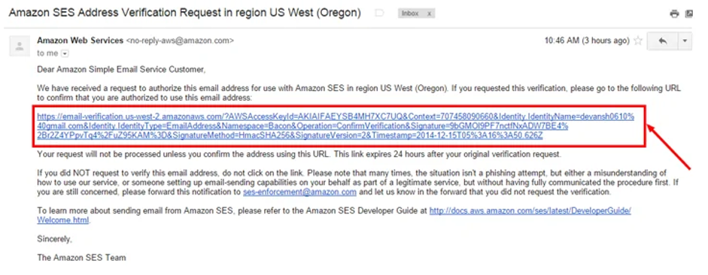This screenshot has height=275, width=708.
Task: Follow link line containing SignatureMethod=HmacSHA256
Action: pos(290,136)
